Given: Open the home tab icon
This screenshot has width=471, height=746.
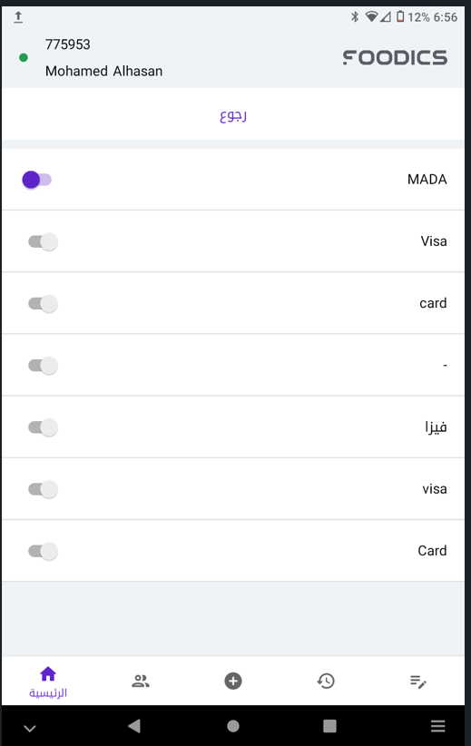Looking at the screenshot, I should (48, 674).
